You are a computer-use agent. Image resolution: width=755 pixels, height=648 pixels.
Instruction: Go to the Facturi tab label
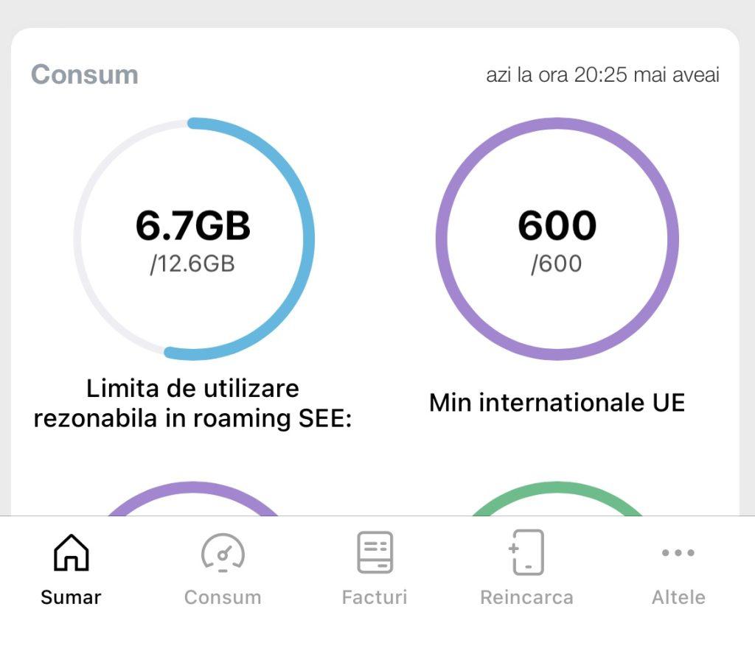375,597
